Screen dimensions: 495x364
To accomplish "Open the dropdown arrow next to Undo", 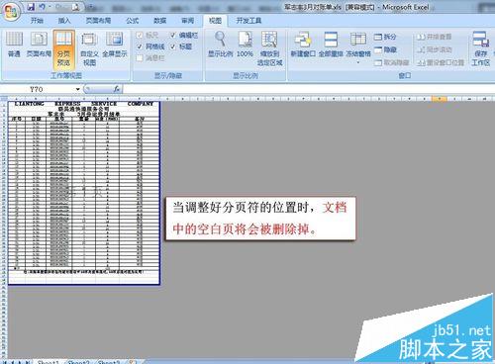I will [x=49, y=7].
